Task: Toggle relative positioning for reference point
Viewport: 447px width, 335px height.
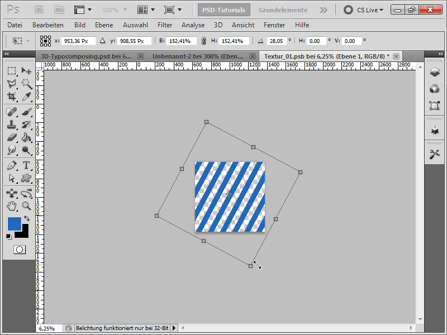Action: [x=103, y=41]
